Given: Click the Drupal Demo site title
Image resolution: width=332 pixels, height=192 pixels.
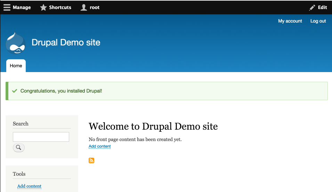Looking at the screenshot, I should click(66, 42).
